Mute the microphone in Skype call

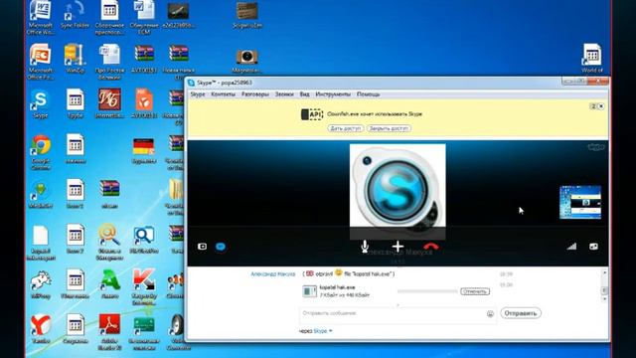tap(365, 246)
